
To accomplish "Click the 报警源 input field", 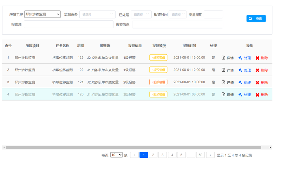I will point(68,24).
